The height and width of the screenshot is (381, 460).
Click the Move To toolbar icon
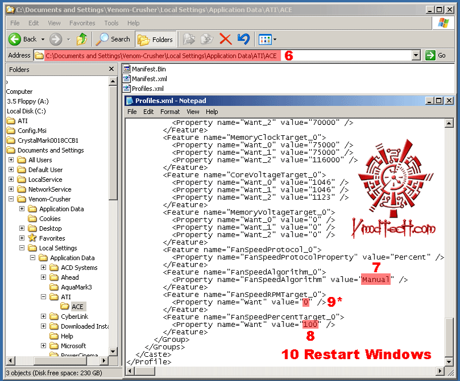tap(189, 39)
